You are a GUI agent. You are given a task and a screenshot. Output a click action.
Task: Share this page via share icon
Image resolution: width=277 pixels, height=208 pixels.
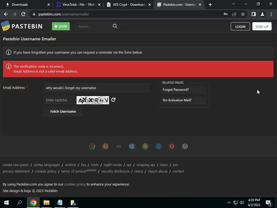coord(234,14)
